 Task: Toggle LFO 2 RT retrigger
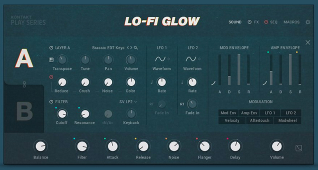(182, 104)
